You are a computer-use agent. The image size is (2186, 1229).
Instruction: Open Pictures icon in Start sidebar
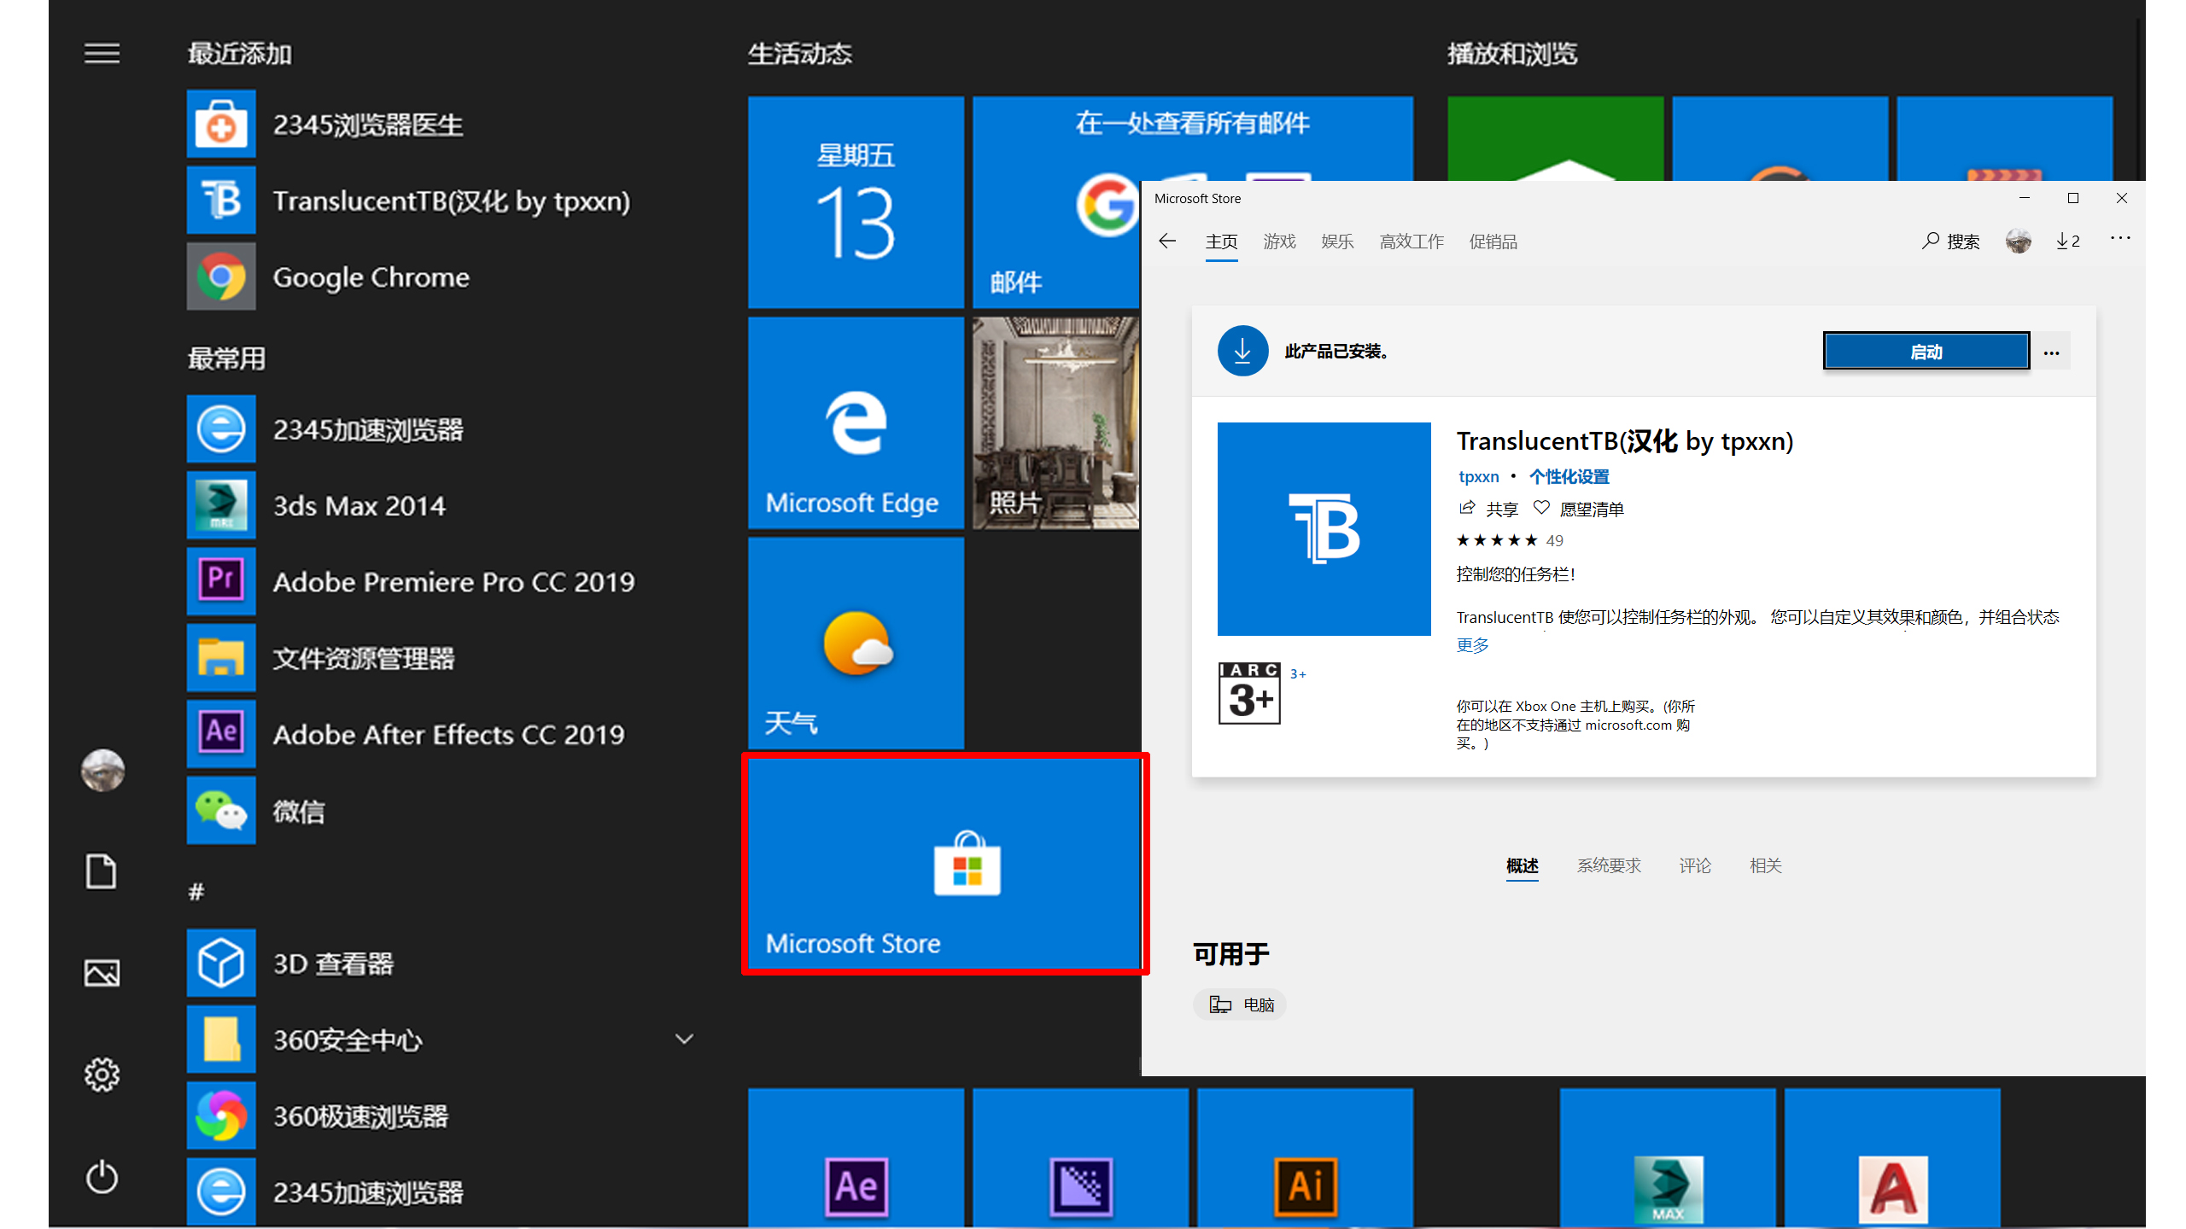point(102,973)
